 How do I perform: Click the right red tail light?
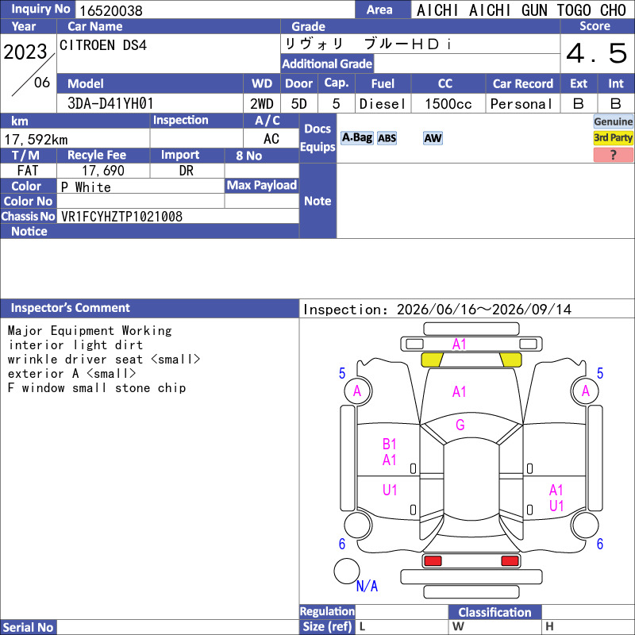[510, 561]
